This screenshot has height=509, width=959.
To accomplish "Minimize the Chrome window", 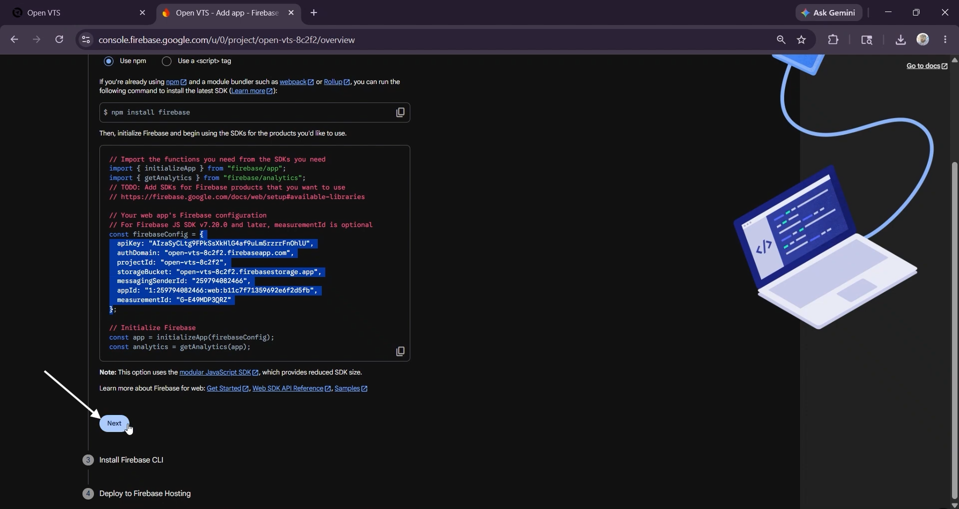I will click(x=888, y=12).
